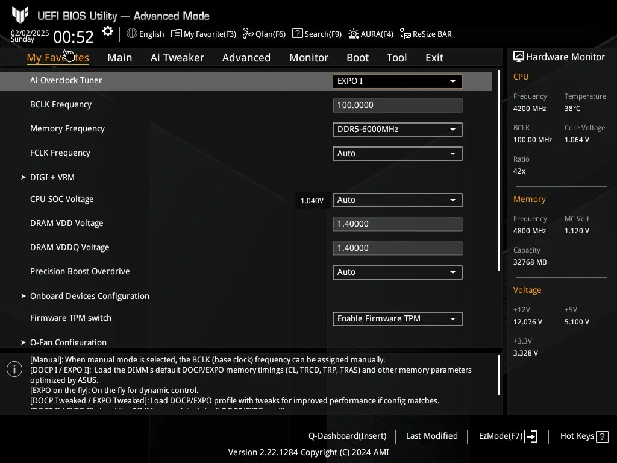This screenshot has height=463, width=617.
Task: Switch to the Monitor tab
Action: [x=308, y=58]
